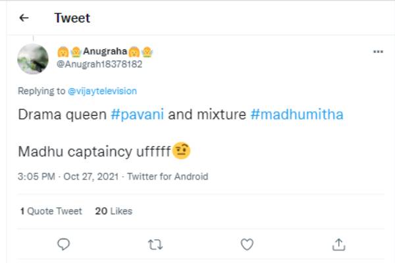This screenshot has width=395, height=263.
Task: Visit the @vijaytelevision mention link
Action: click(103, 91)
